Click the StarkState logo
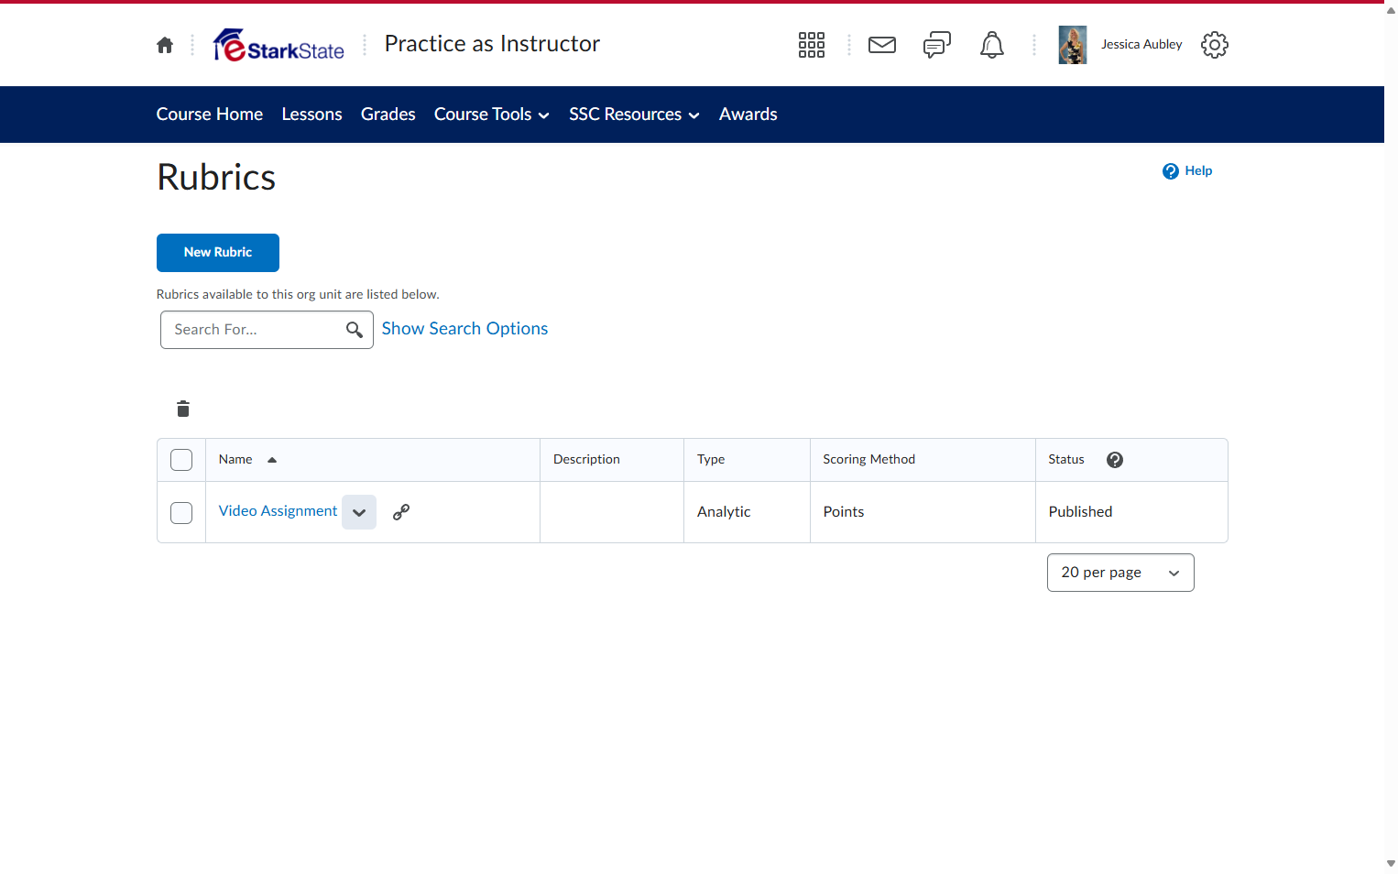 pos(279,45)
